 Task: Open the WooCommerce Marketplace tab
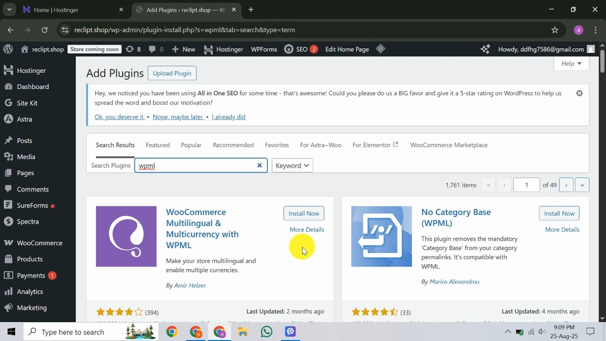tap(449, 145)
